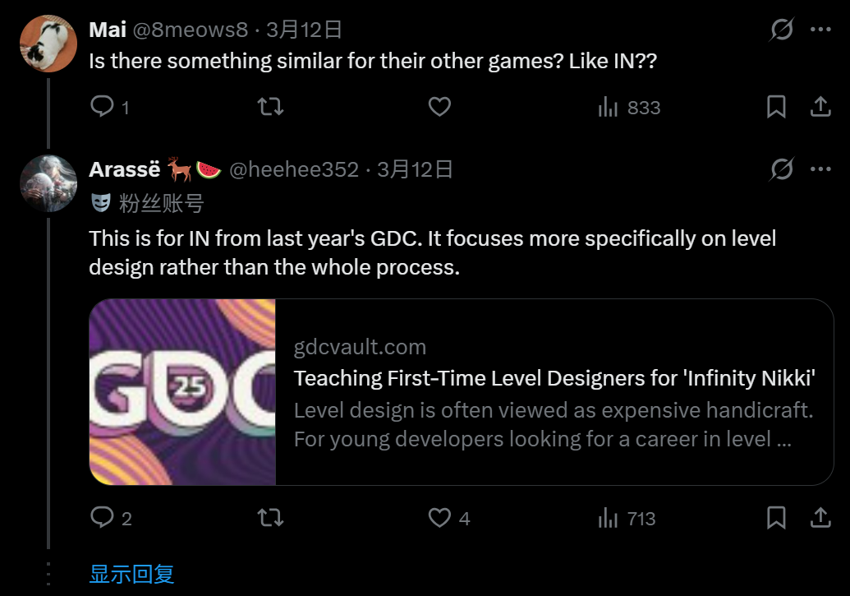Retweet Arassë's GDC post

click(270, 518)
